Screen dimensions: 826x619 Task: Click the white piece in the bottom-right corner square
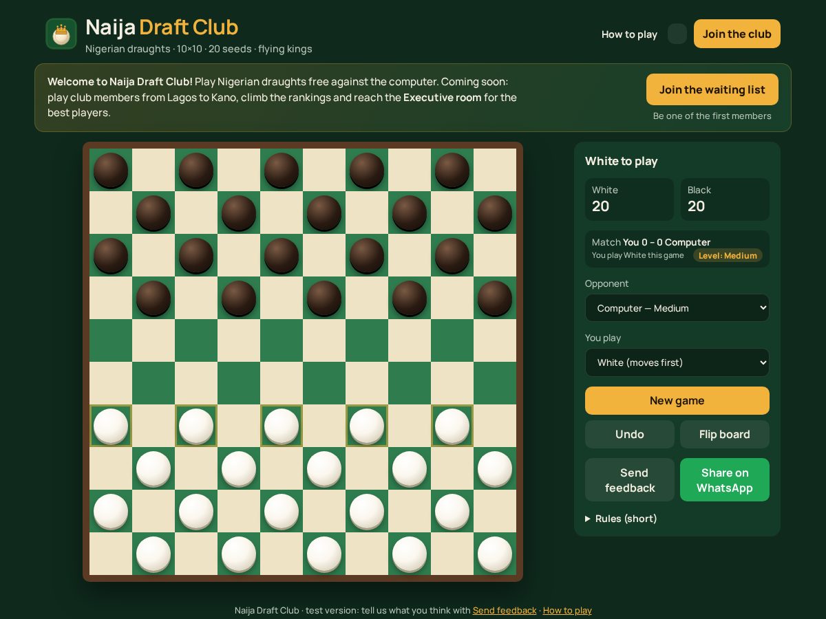point(495,554)
